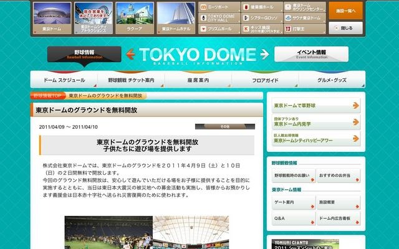Click the TOKYO DOME logo heading

(198, 55)
